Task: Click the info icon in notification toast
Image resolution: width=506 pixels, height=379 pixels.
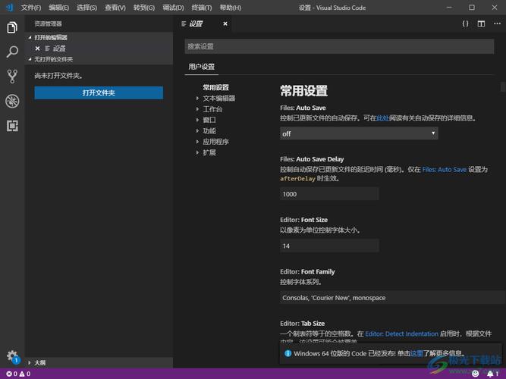Action: pos(288,353)
